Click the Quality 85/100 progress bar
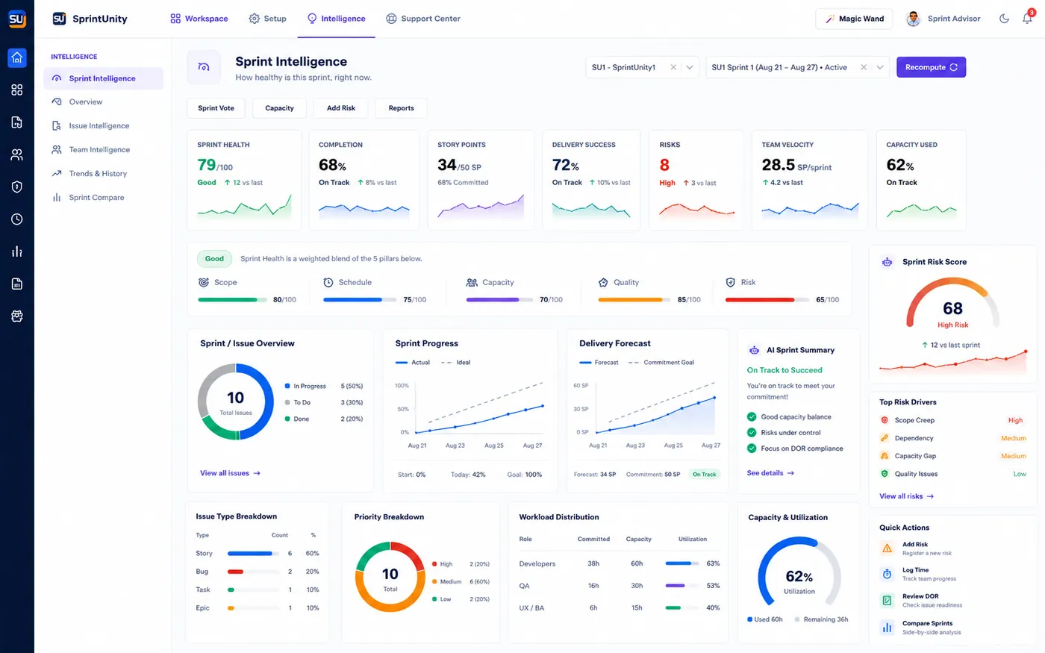Viewport: 1045px width, 653px height. point(633,300)
